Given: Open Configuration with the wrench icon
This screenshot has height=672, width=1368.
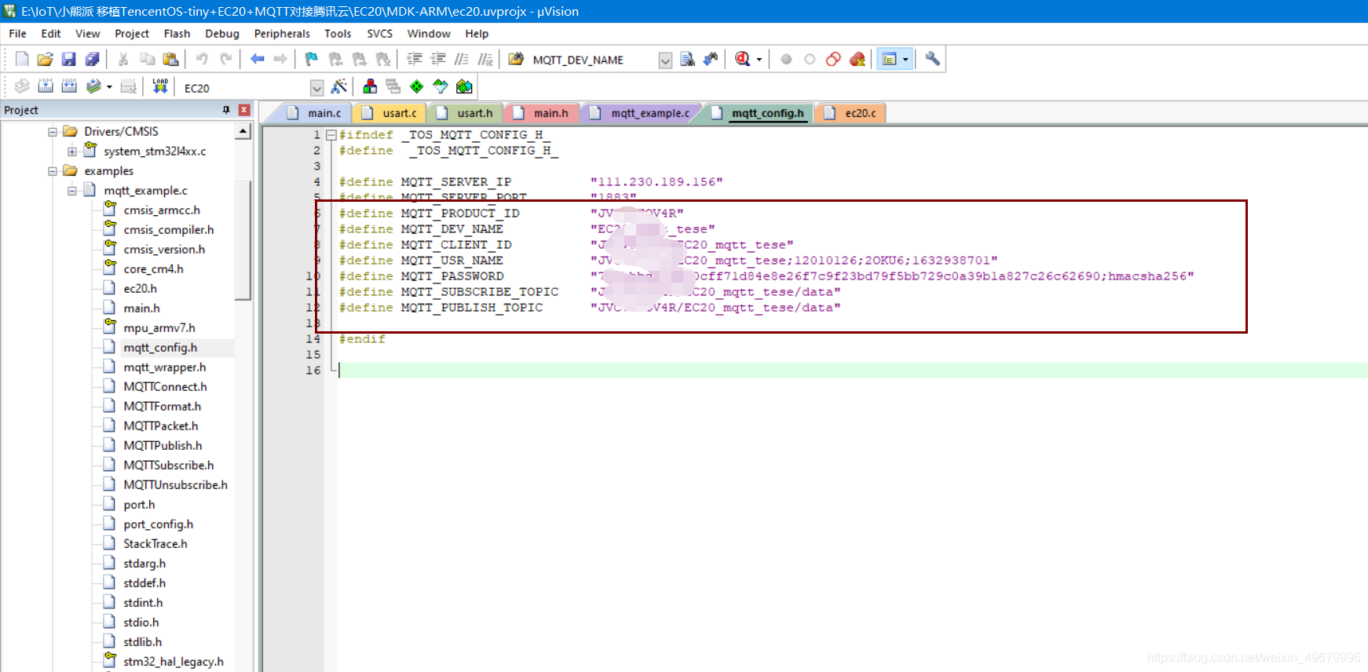Looking at the screenshot, I should click(x=932, y=59).
